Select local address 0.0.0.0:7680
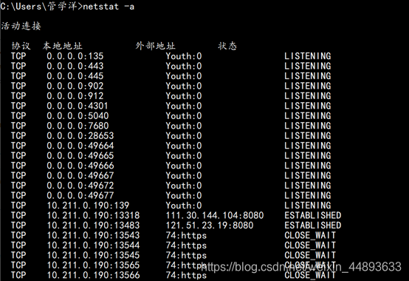Viewport: 409px width, 281px height. [78, 126]
